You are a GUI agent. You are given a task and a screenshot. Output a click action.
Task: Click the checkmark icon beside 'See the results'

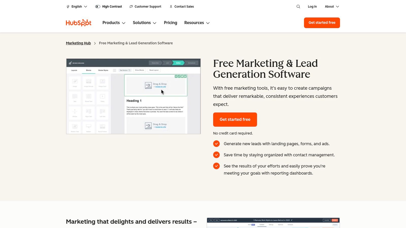coord(216,166)
